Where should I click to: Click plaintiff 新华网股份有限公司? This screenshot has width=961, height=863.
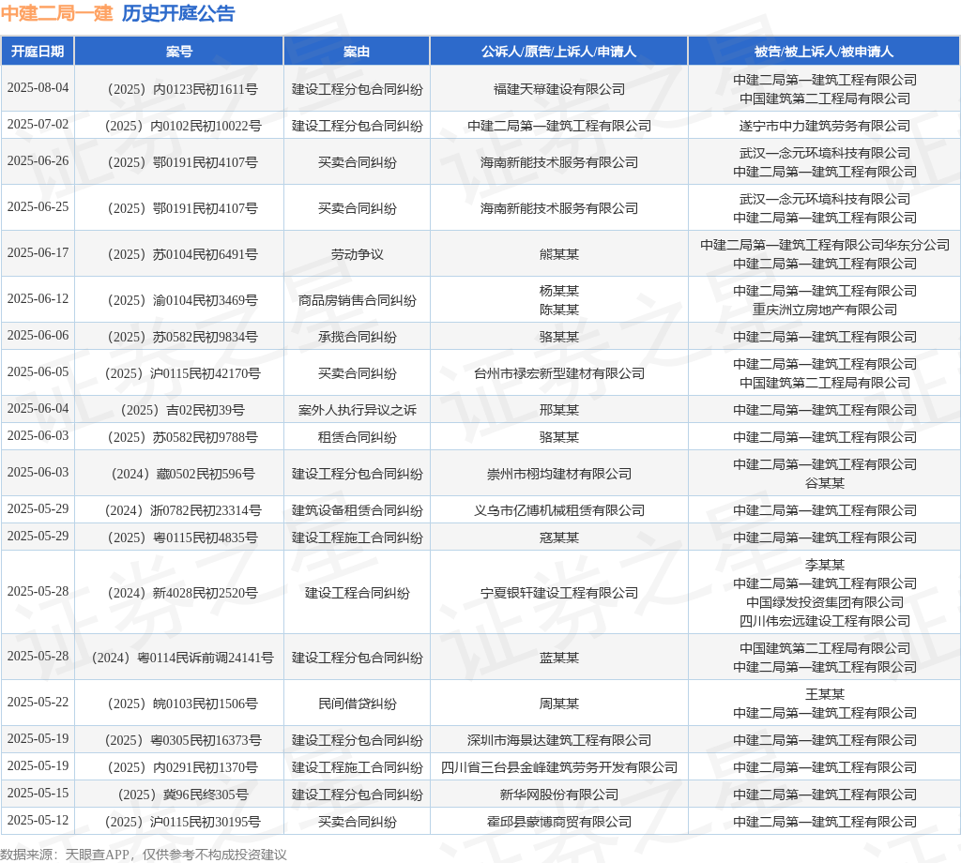point(559,795)
